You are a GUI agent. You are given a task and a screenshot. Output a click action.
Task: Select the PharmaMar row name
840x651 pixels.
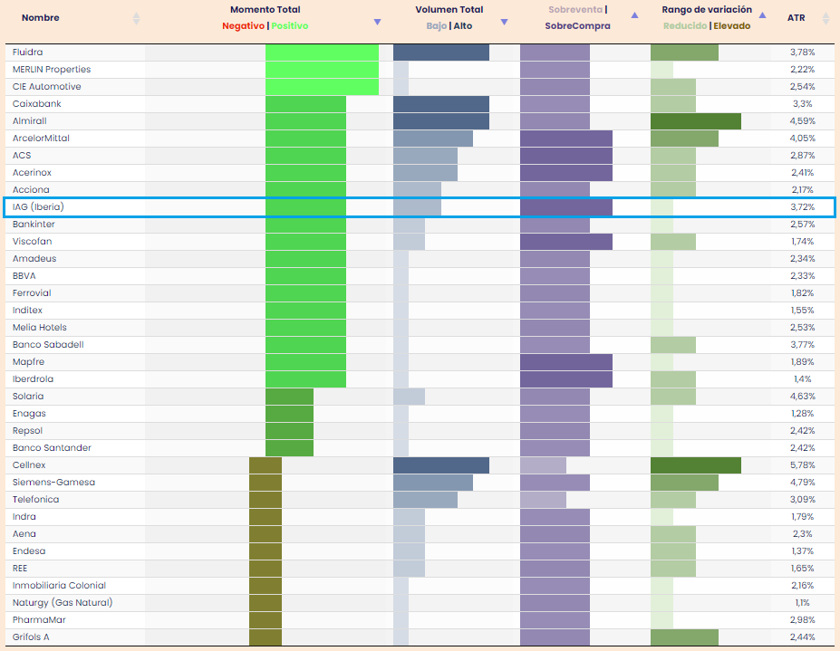(x=39, y=619)
